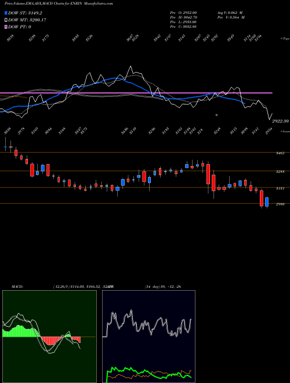This screenshot has height=383, width=290.
Task: Click the Pre H: 3042.70 value
Action: pyautogui.click(x=183, y=17)
